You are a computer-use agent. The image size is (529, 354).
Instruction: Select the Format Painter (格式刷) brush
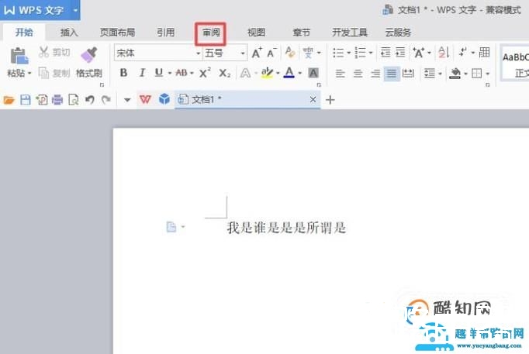(89, 55)
